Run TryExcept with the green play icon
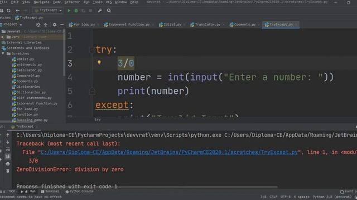 coord(69,11)
